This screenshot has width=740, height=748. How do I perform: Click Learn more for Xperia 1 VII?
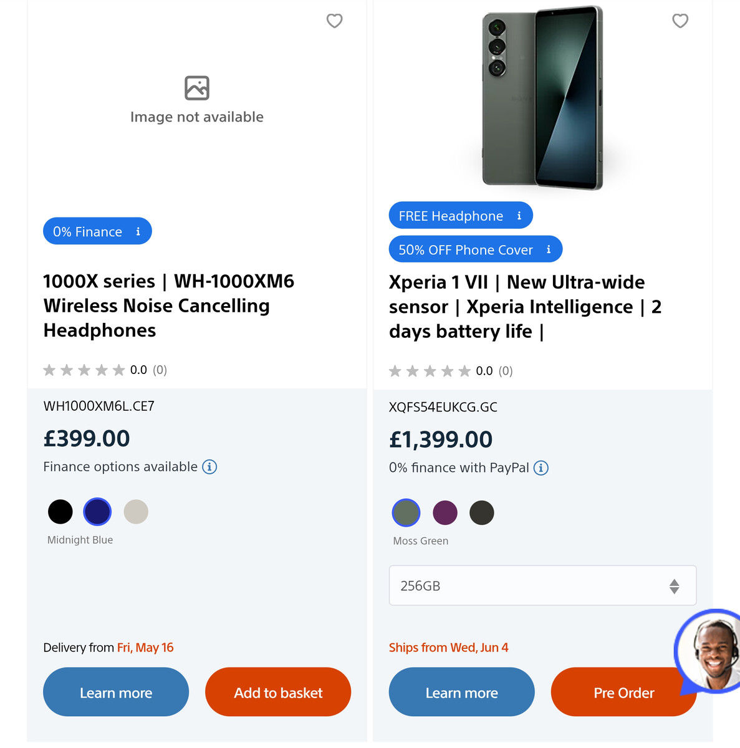pyautogui.click(x=461, y=693)
